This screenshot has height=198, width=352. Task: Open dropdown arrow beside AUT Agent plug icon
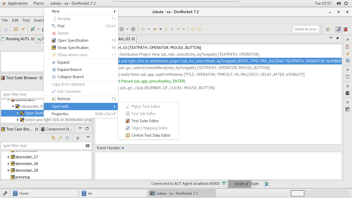[x=38, y=29]
